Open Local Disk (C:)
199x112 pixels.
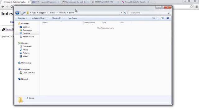[x=28, y=72]
